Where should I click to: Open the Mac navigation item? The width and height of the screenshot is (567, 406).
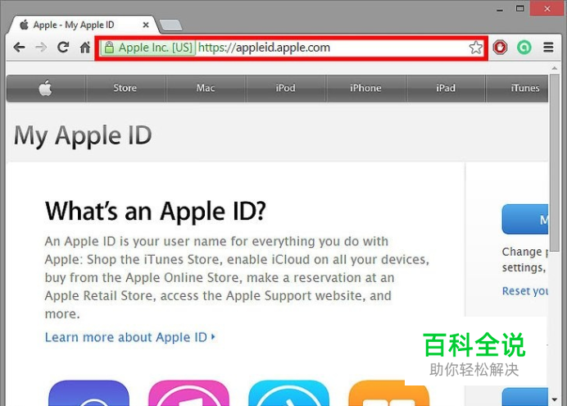pyautogui.click(x=206, y=88)
